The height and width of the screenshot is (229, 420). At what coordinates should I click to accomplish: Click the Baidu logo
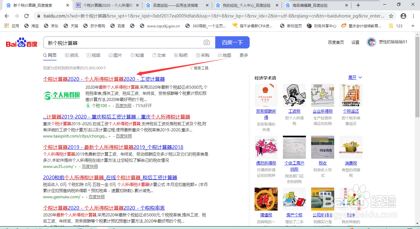coord(22,43)
